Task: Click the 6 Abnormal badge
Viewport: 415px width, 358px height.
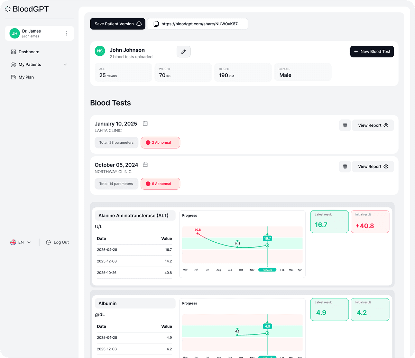Action: [160, 184]
